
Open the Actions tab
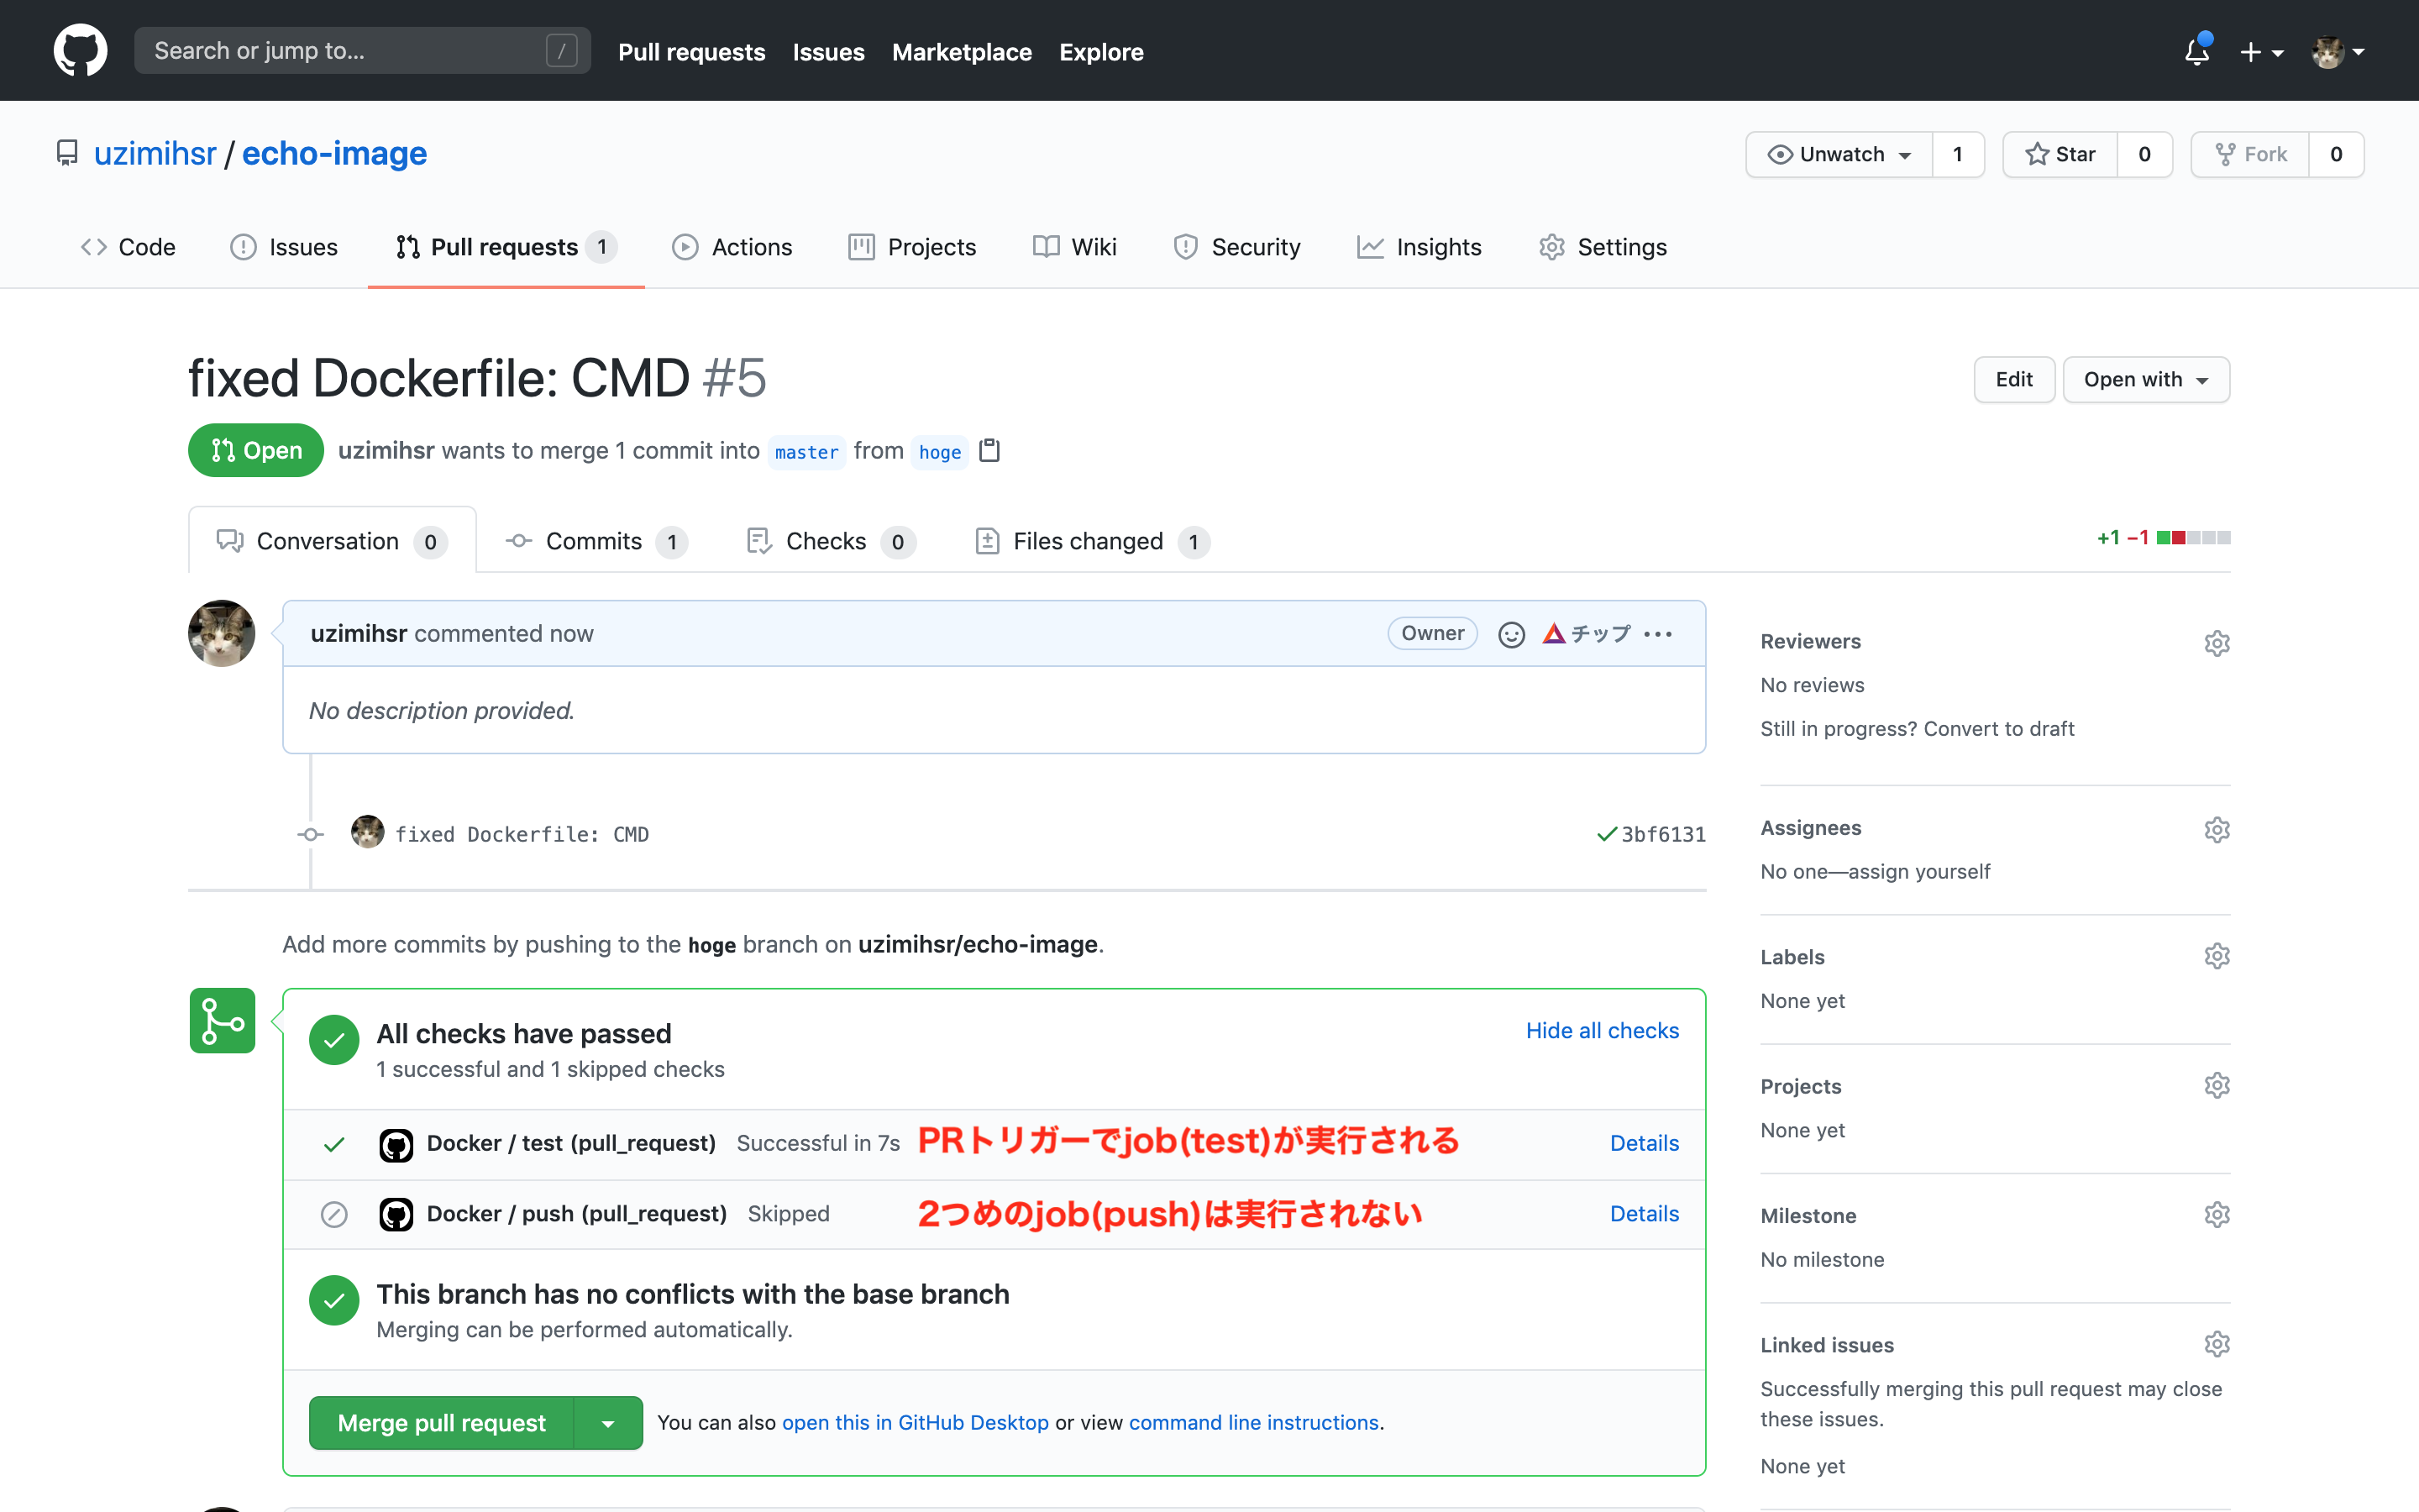click(x=732, y=247)
